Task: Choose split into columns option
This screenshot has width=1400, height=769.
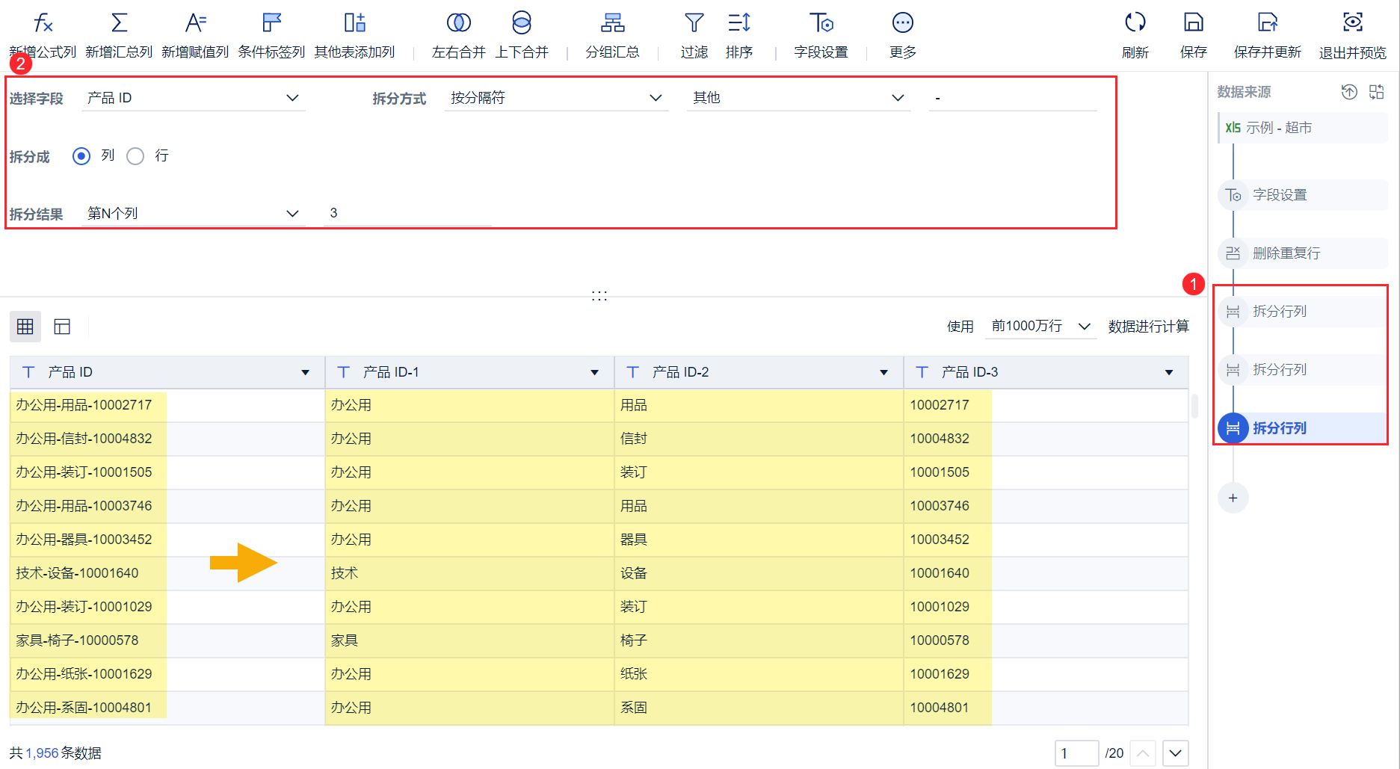Action: click(81, 156)
